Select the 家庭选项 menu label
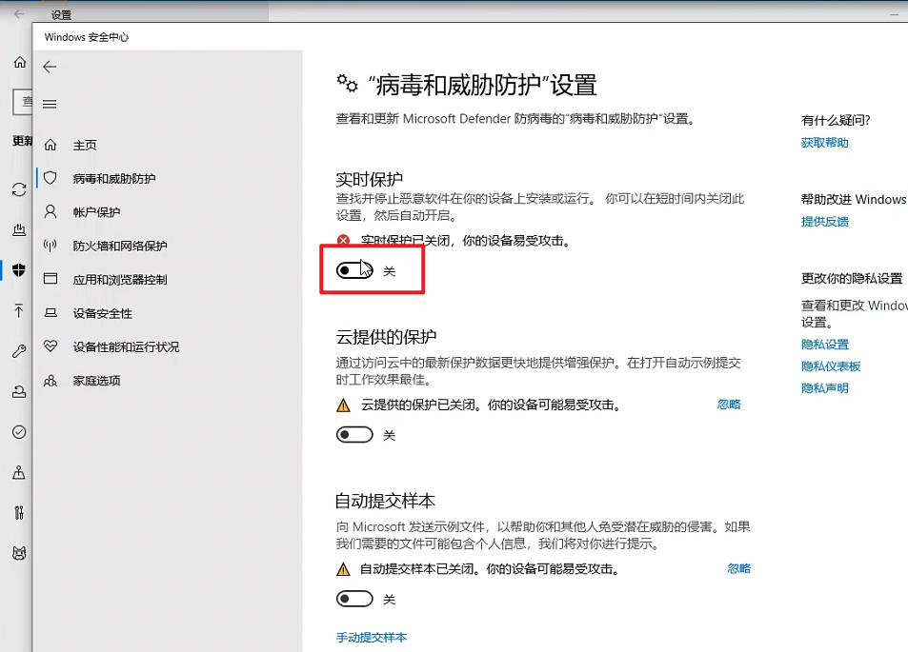Image resolution: width=908 pixels, height=652 pixels. [x=97, y=381]
